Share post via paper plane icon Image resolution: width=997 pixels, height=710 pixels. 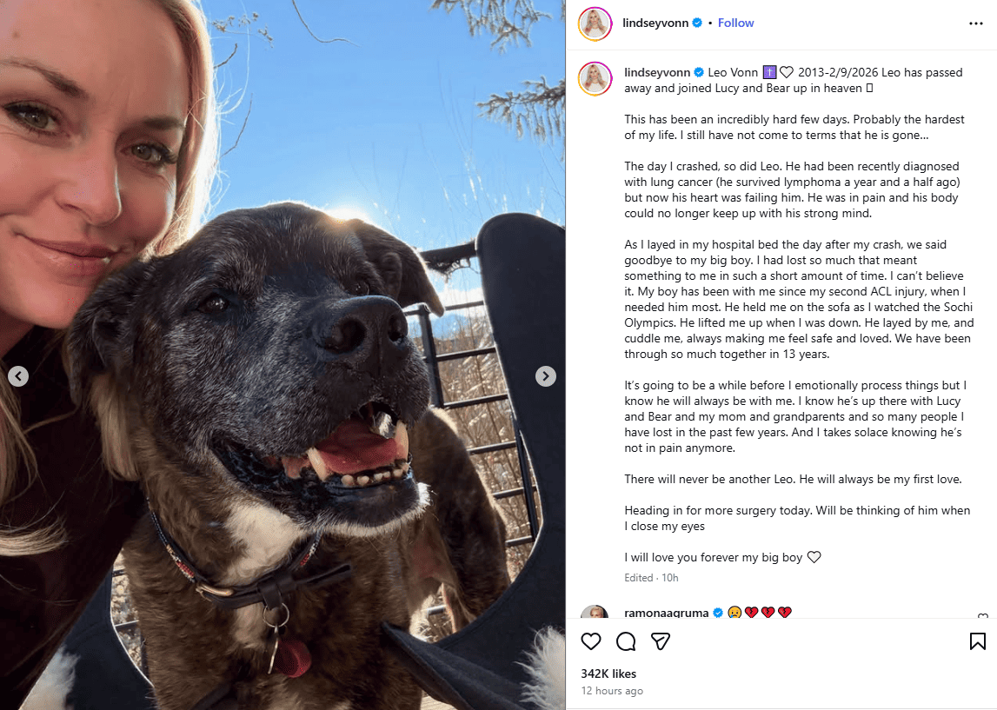coord(661,641)
